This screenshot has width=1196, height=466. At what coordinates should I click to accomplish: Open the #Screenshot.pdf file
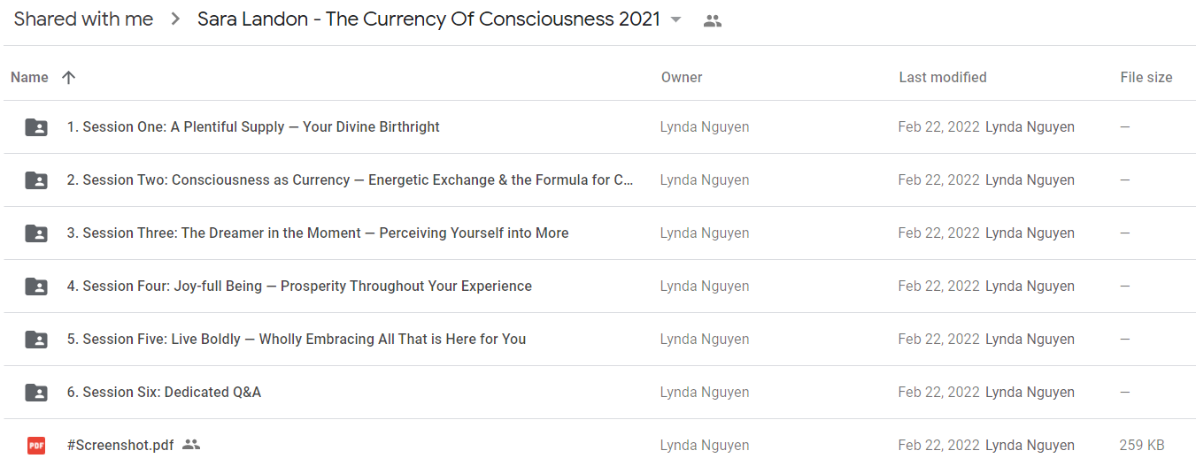point(120,446)
